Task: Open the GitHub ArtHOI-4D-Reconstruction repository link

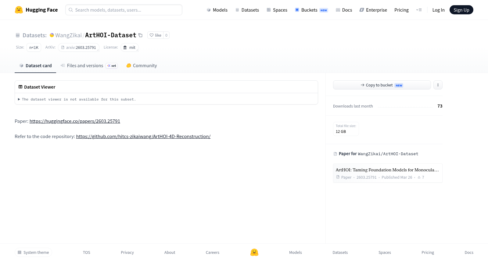Action: click(x=143, y=136)
